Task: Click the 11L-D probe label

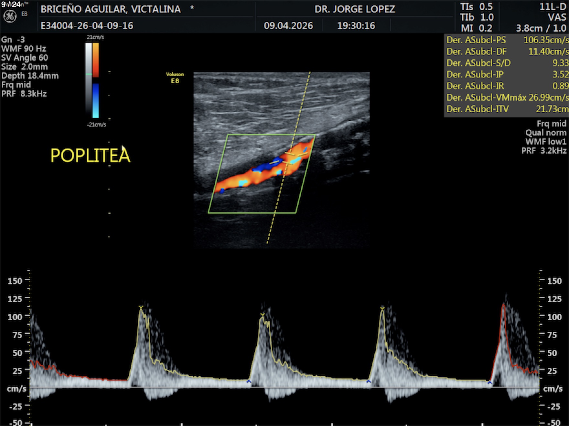Action: pos(553,7)
